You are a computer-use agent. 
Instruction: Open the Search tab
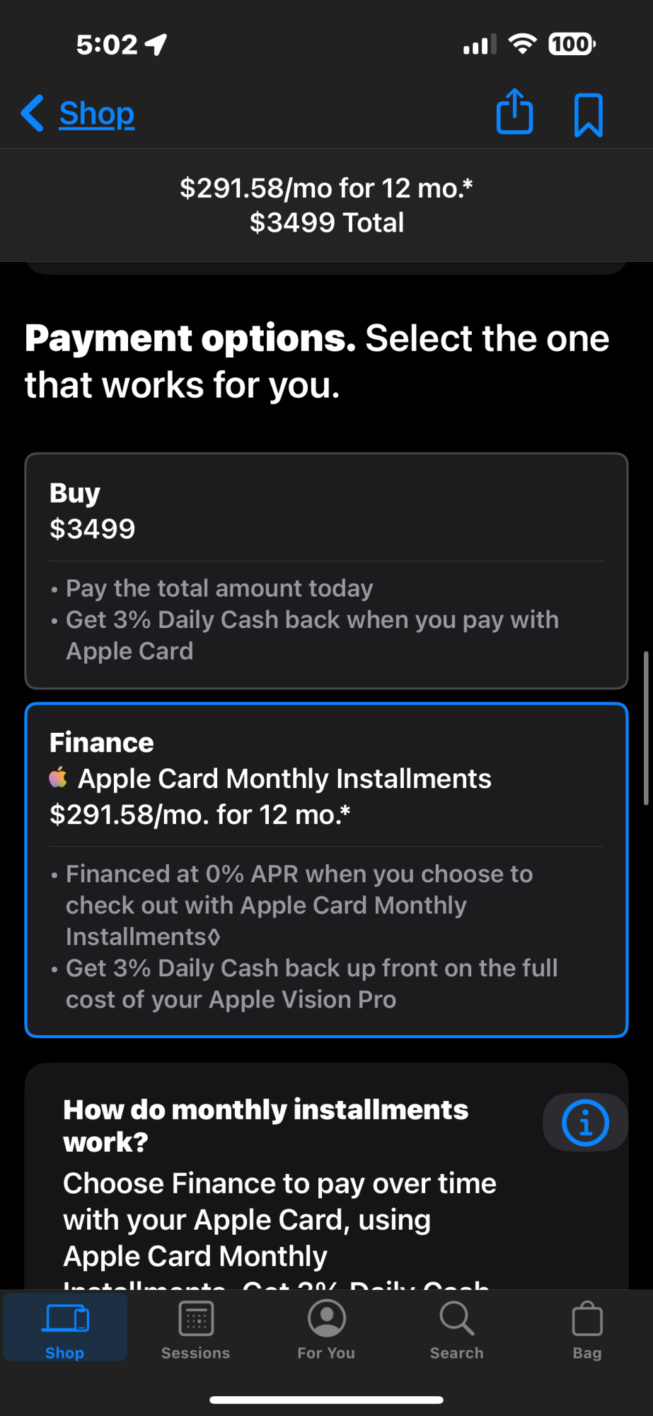click(x=456, y=1330)
